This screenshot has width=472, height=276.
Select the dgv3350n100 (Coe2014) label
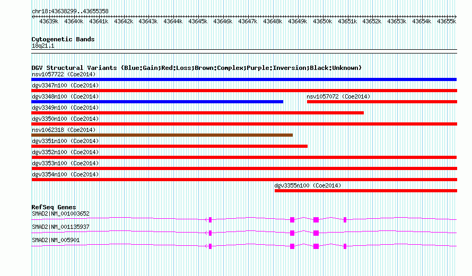coord(65,119)
